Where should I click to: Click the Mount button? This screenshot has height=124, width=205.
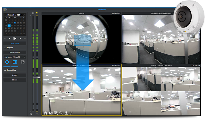(15, 80)
